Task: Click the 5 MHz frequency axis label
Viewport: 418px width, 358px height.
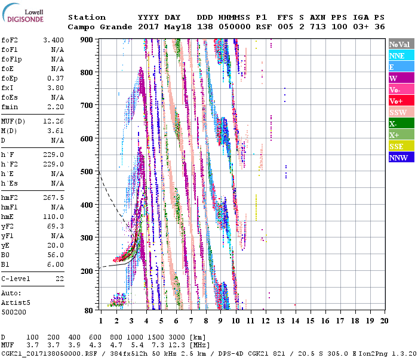Action: 161,321
